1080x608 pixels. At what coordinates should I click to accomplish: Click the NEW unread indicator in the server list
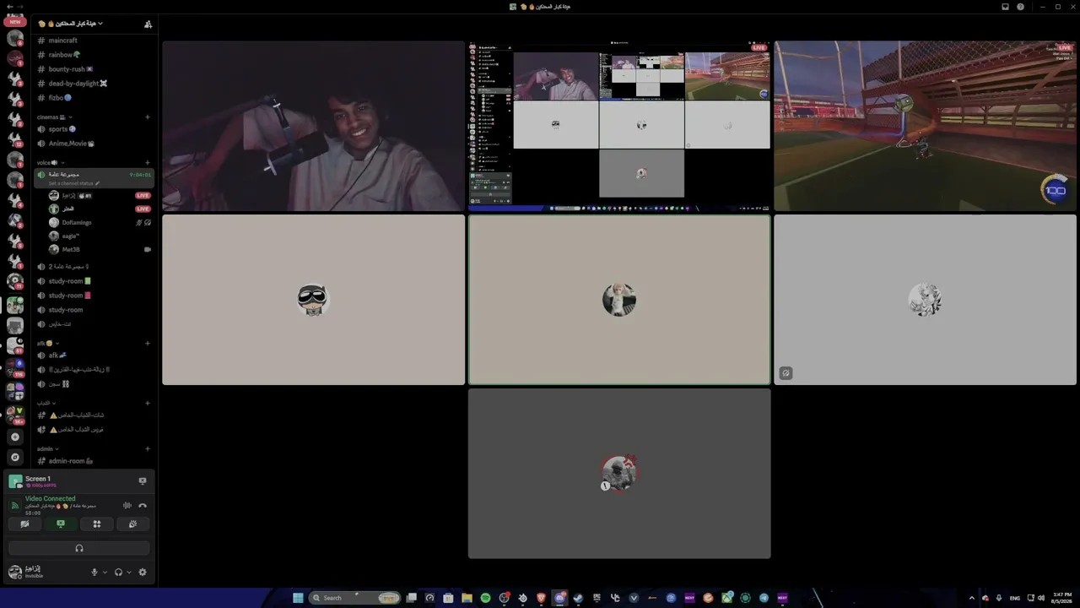pos(14,22)
